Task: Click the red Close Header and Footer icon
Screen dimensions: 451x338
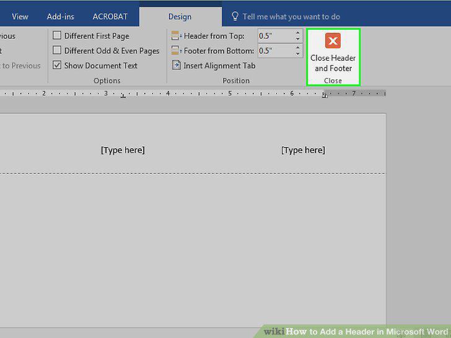Action: 333,40
